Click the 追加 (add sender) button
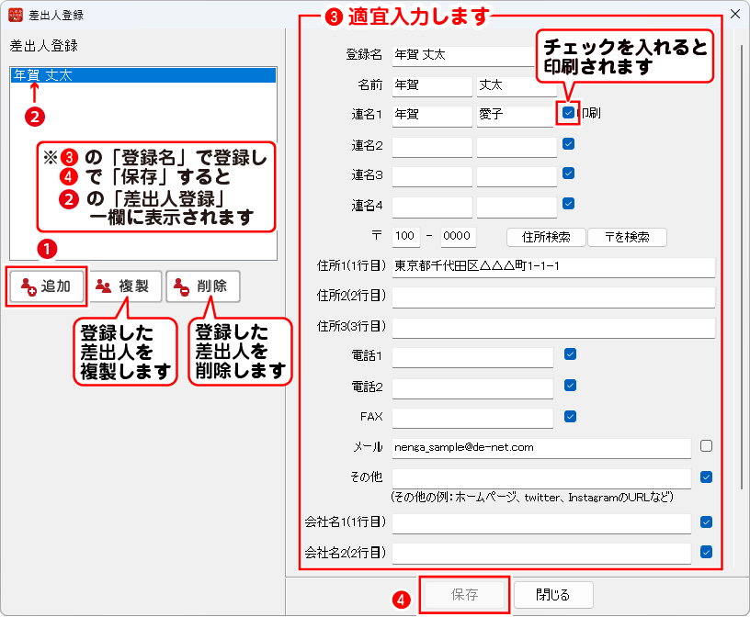 pos(47,286)
